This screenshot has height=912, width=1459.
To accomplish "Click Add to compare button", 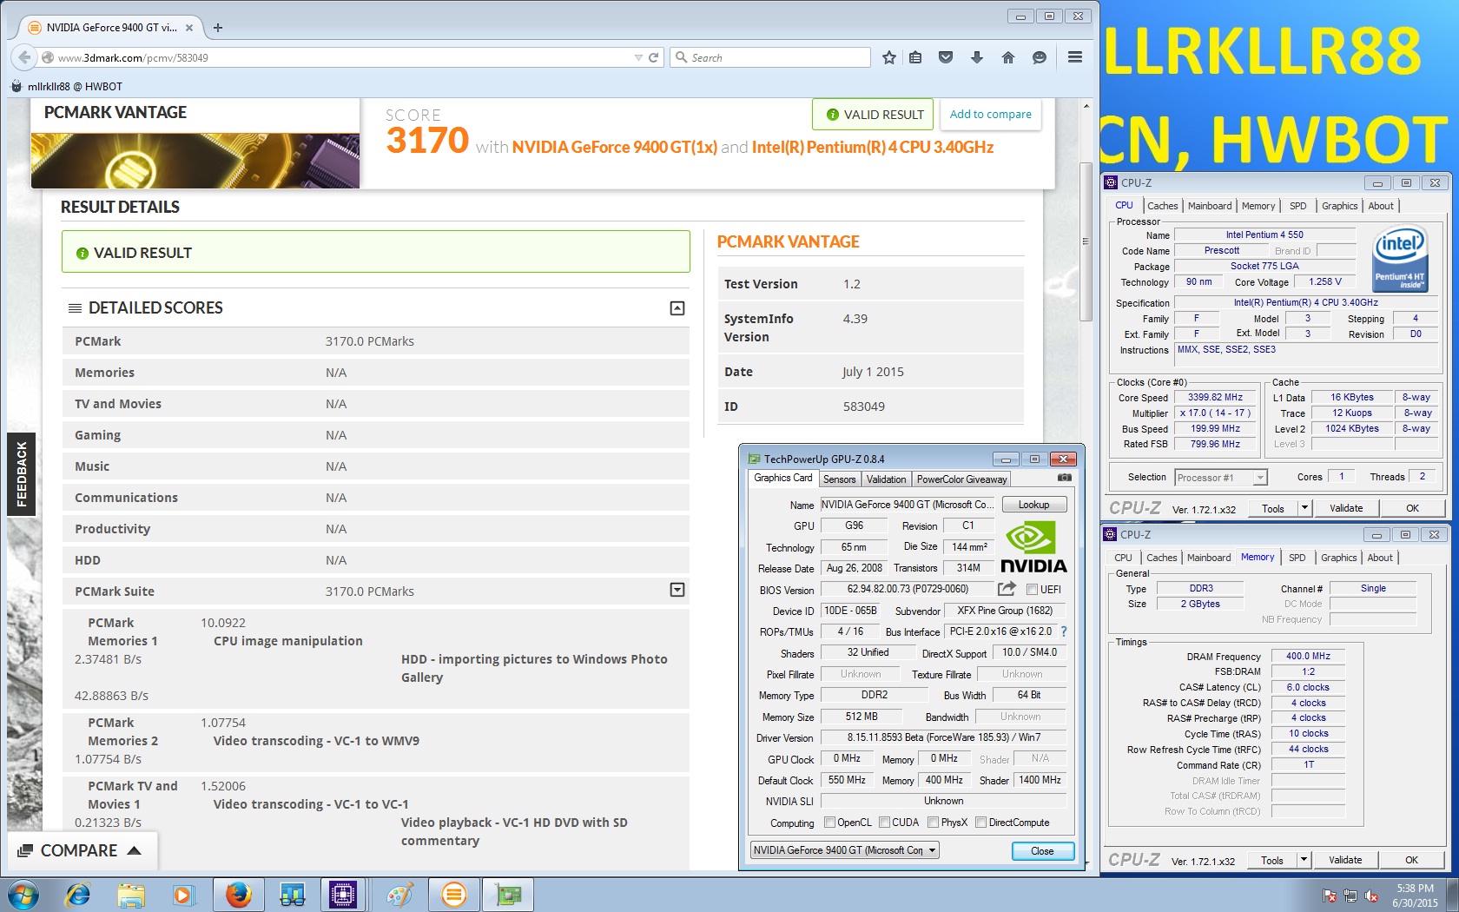I will [990, 114].
